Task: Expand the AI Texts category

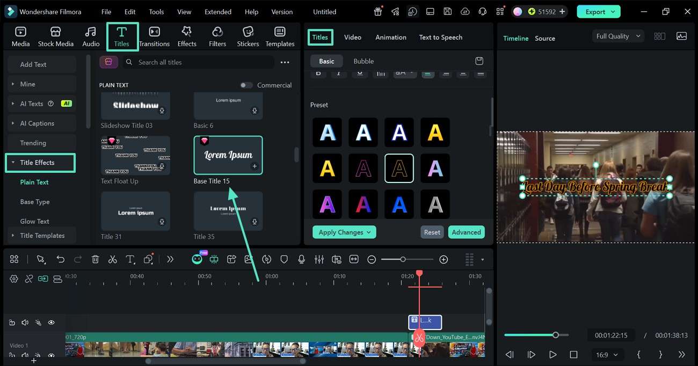Action: [x=41, y=104]
